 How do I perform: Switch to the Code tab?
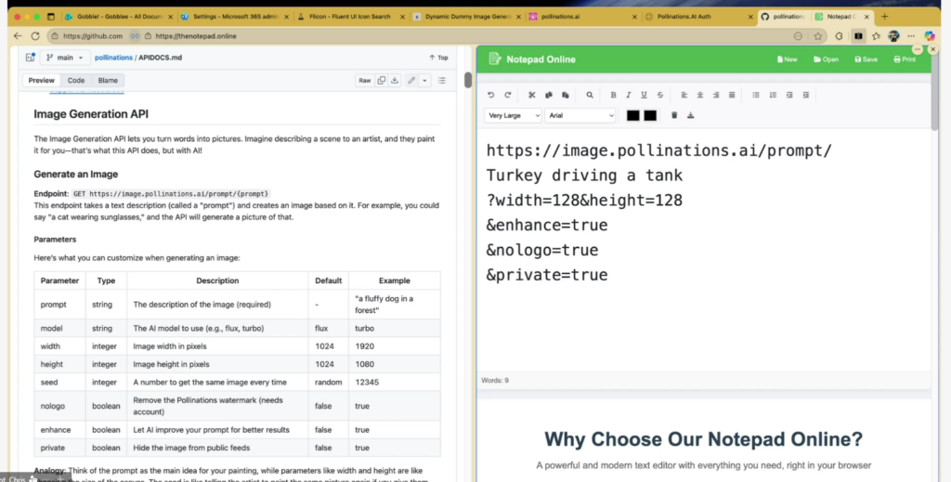pos(76,81)
